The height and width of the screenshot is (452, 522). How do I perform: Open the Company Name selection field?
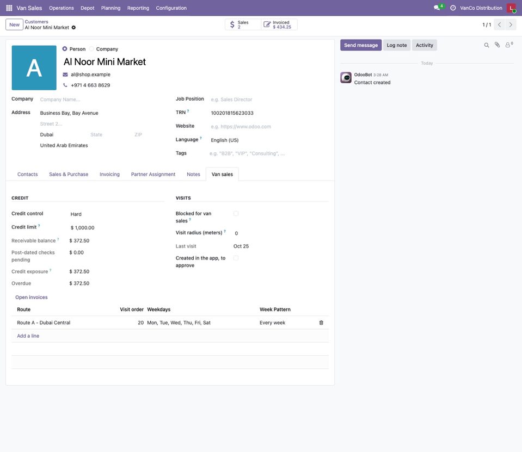click(102, 100)
